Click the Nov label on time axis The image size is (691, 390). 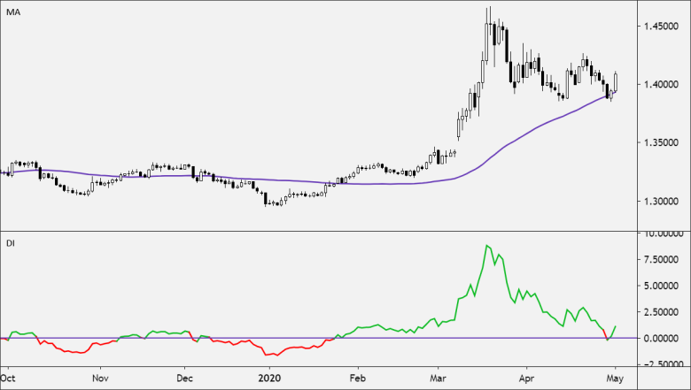[x=100, y=379]
